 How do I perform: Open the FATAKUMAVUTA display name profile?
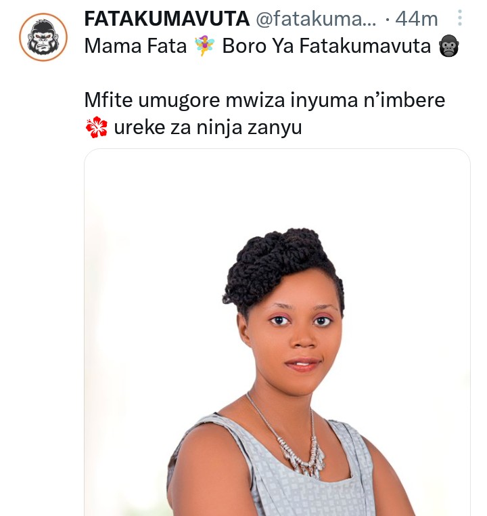[x=167, y=18]
